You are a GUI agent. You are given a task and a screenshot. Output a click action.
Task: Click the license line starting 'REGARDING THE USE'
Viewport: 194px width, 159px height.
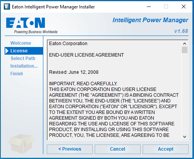coord(112,124)
